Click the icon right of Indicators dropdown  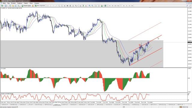point(105,6)
